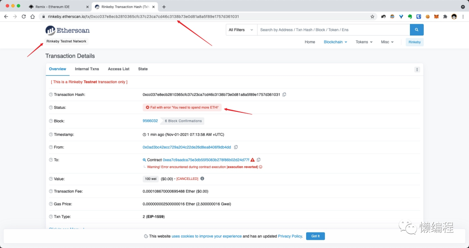This screenshot has width=469, height=248.
Task: Click the help icon for Transaction Hash
Action: click(x=51, y=95)
